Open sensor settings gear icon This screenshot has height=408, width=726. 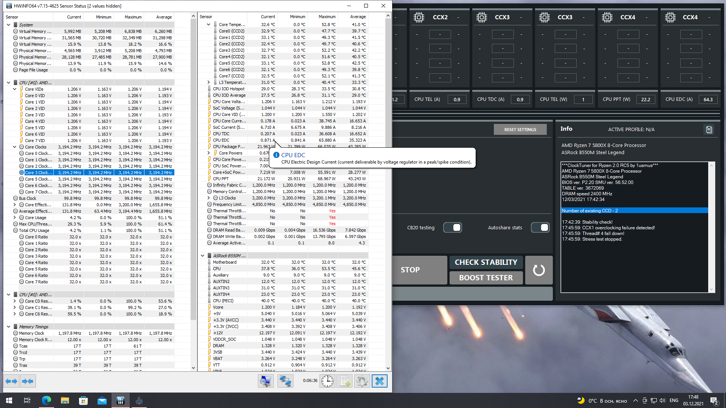(362, 381)
